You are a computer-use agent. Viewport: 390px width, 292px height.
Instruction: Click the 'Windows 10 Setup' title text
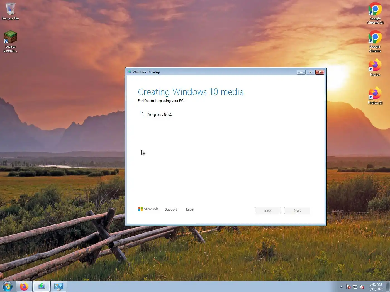point(146,72)
